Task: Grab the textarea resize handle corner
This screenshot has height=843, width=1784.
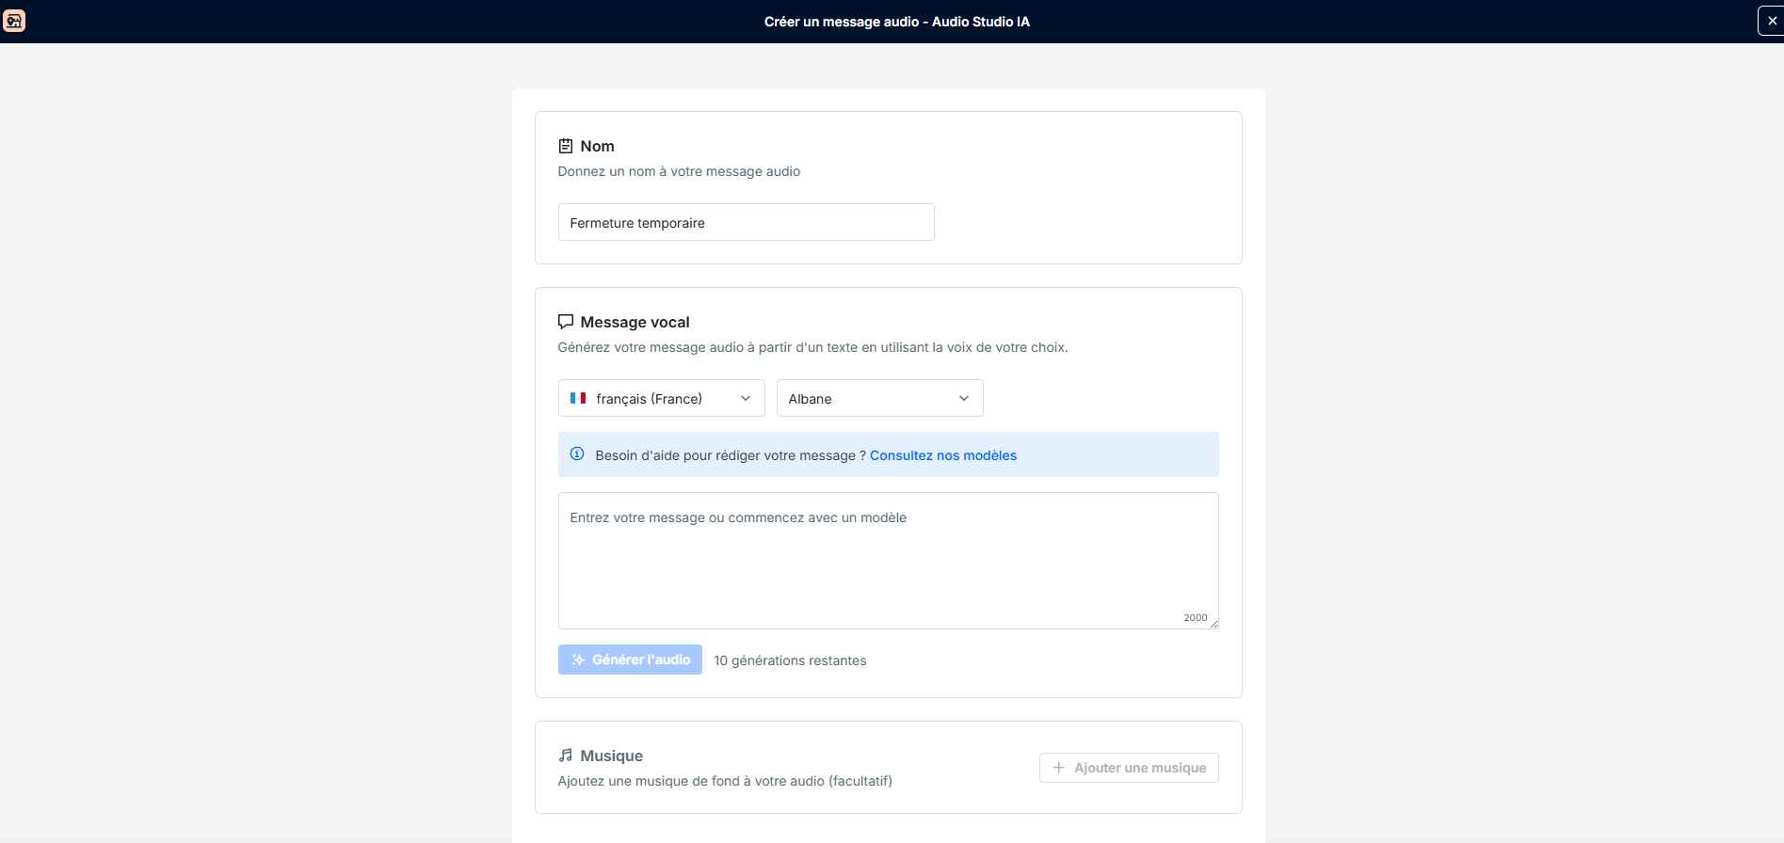Action: 1213,624
